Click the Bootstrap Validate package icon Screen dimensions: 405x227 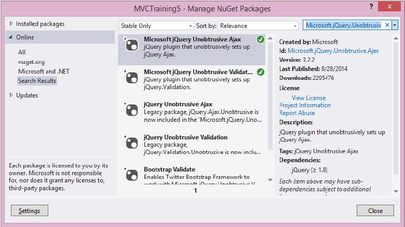point(131,175)
